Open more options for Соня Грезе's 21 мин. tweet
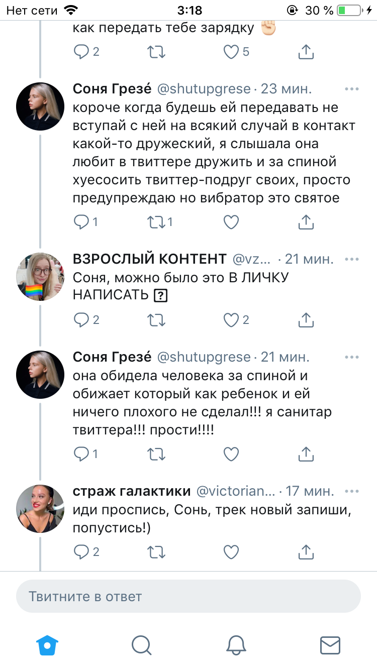This screenshot has height=670, width=377. pos(351,357)
